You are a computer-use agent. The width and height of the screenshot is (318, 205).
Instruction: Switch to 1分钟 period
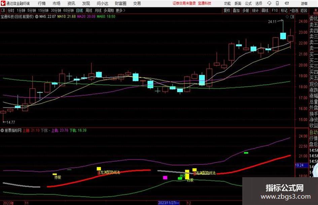pyautogui.click(x=21, y=10)
